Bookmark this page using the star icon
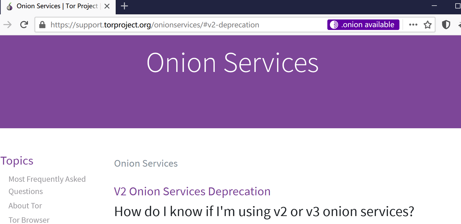 [x=428, y=25]
